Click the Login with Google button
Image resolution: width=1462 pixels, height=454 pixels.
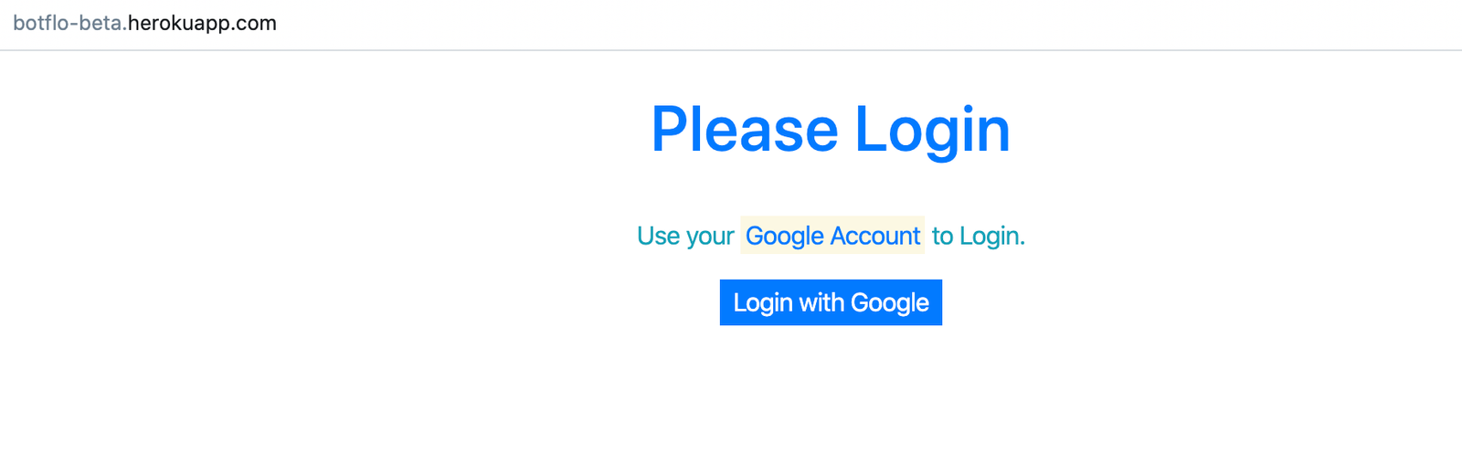831,302
